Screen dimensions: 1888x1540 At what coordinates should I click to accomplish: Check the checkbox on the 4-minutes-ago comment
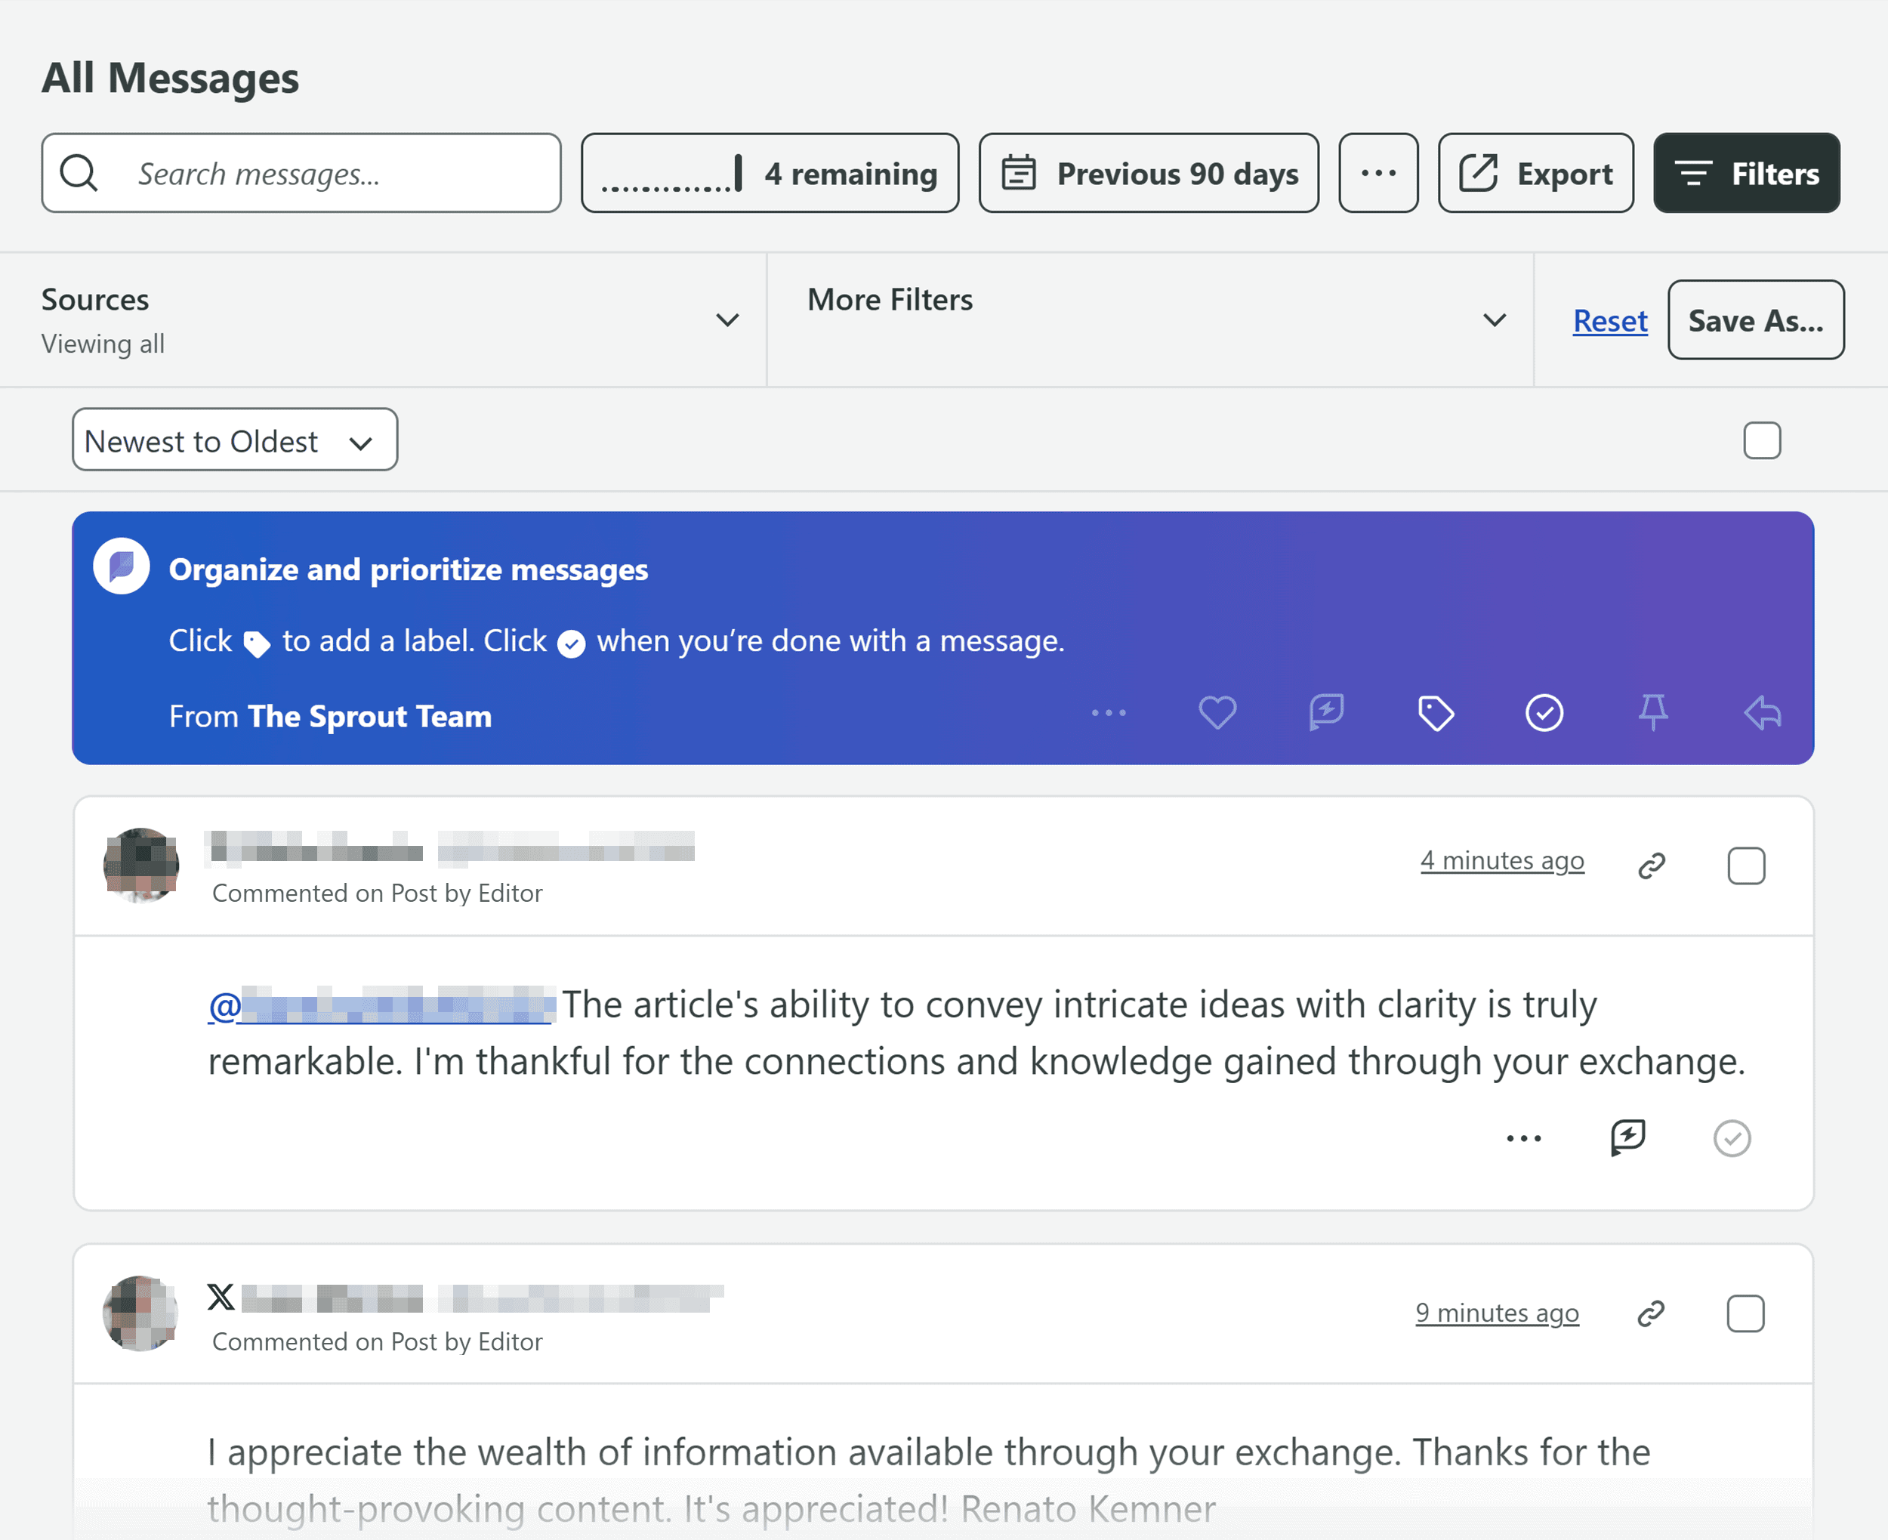tap(1746, 867)
